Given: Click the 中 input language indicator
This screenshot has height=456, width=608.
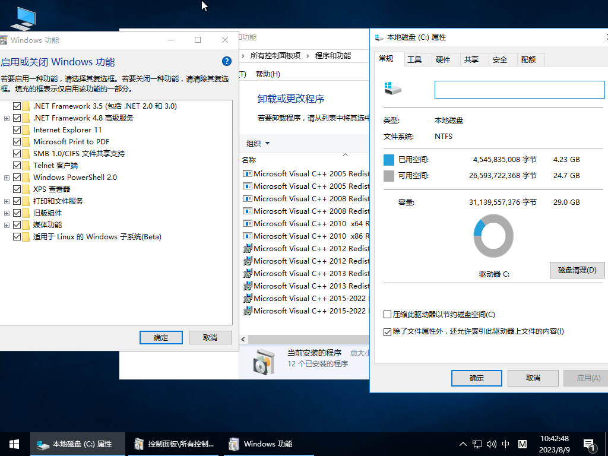Looking at the screenshot, I should [506, 444].
